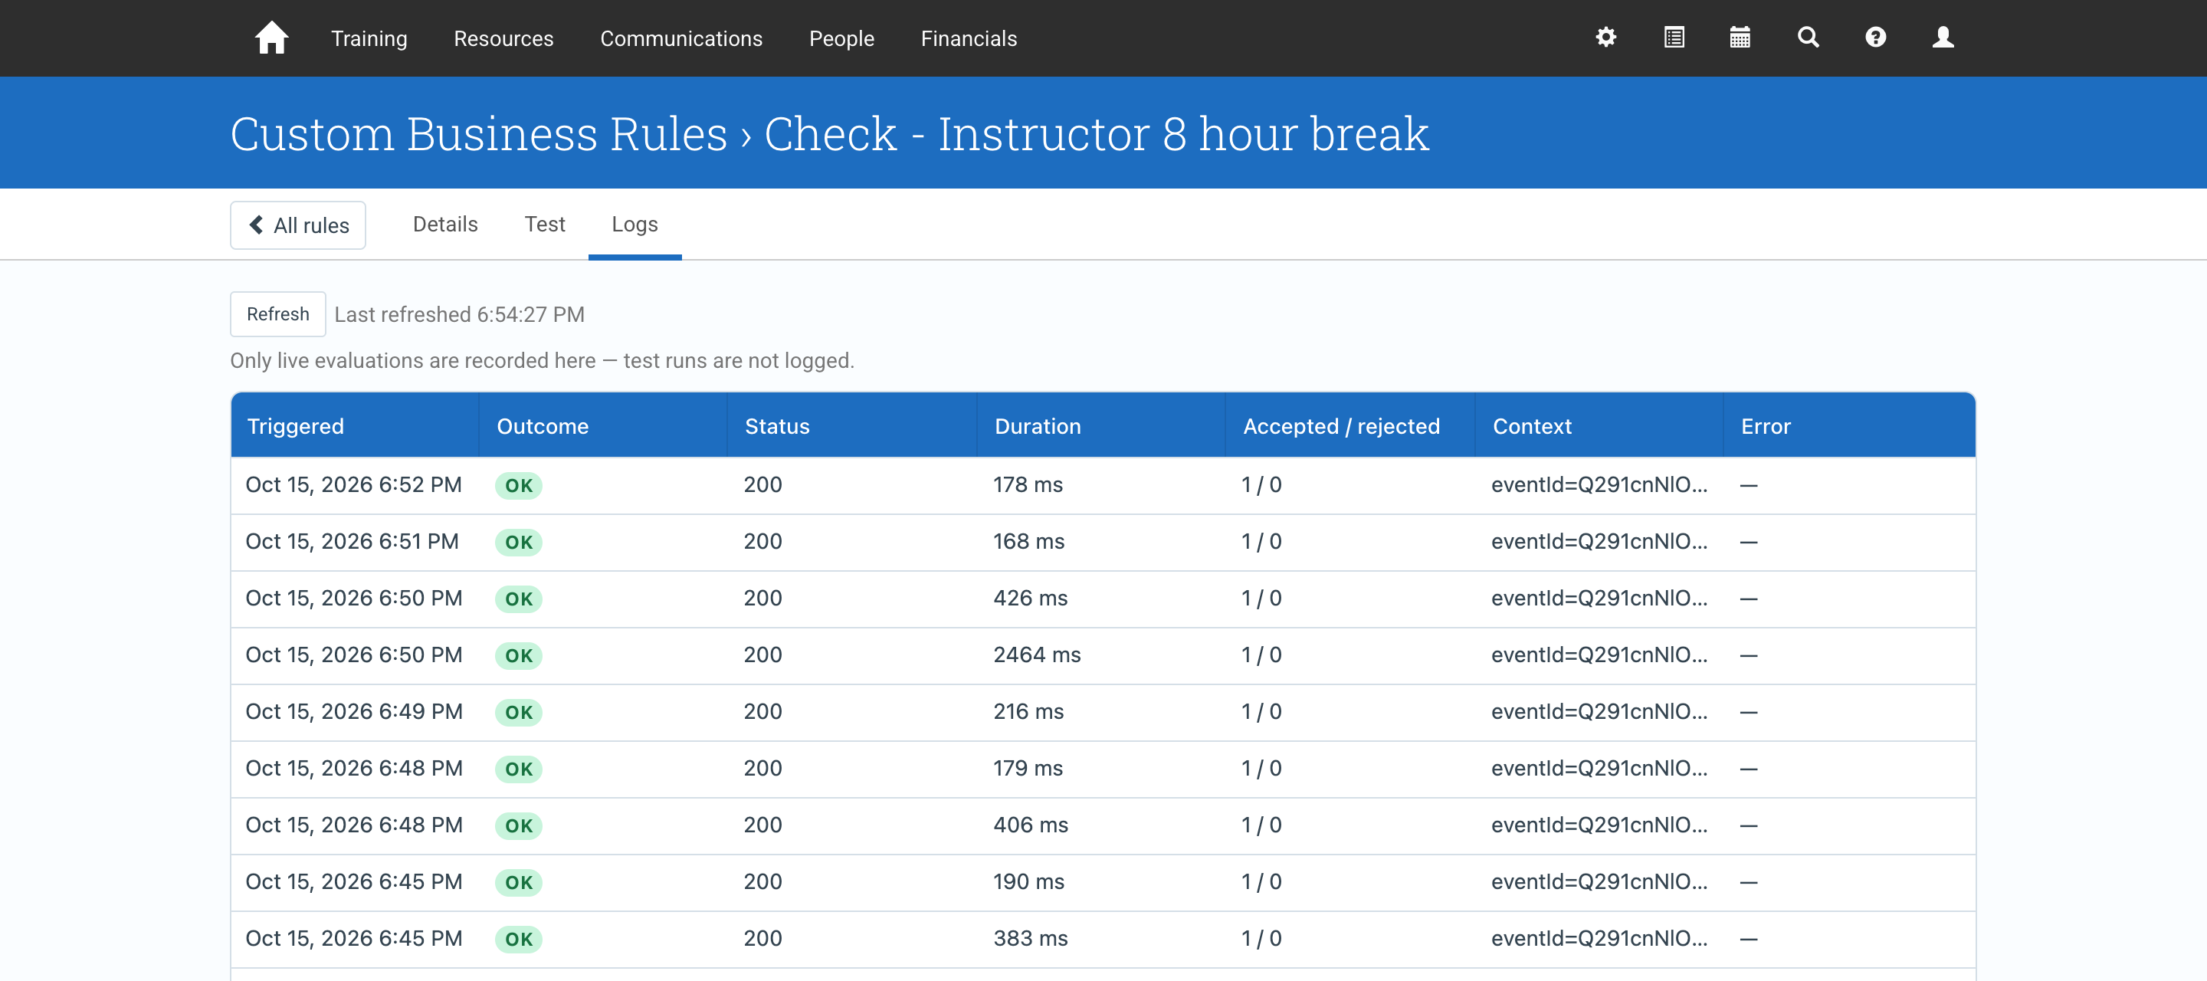
Task: Open the Resources menu
Action: (503, 38)
